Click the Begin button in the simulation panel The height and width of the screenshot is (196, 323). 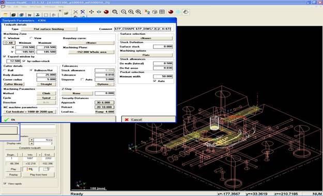(x=11, y=155)
